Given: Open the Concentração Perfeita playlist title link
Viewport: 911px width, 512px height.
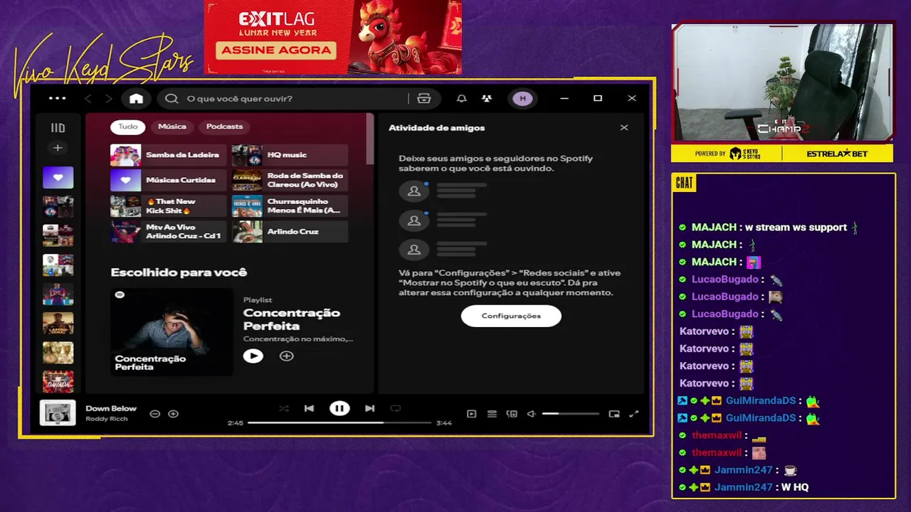Looking at the screenshot, I should coord(292,319).
